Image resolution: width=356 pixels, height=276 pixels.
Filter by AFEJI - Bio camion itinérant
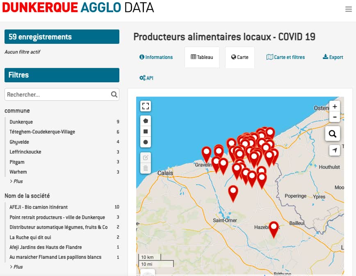pos(39,207)
